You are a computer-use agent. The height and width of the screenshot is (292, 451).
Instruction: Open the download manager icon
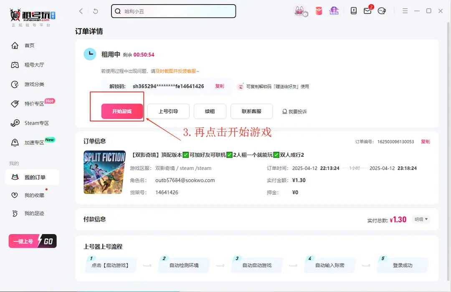354,11
